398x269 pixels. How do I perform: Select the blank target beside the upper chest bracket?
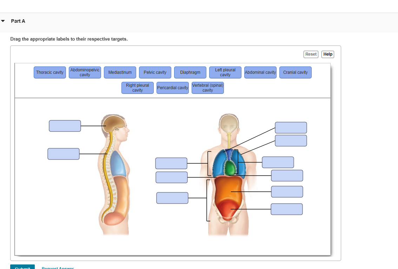coord(171,163)
